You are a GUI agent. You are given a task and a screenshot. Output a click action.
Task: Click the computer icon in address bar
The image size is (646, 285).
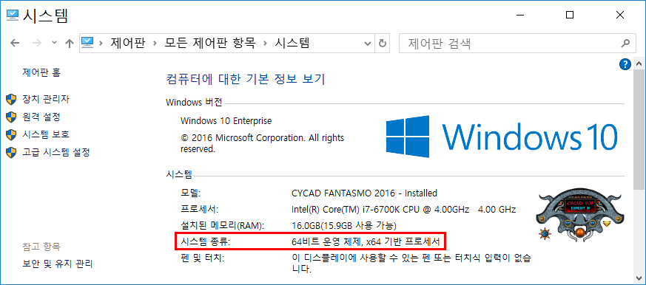88,42
